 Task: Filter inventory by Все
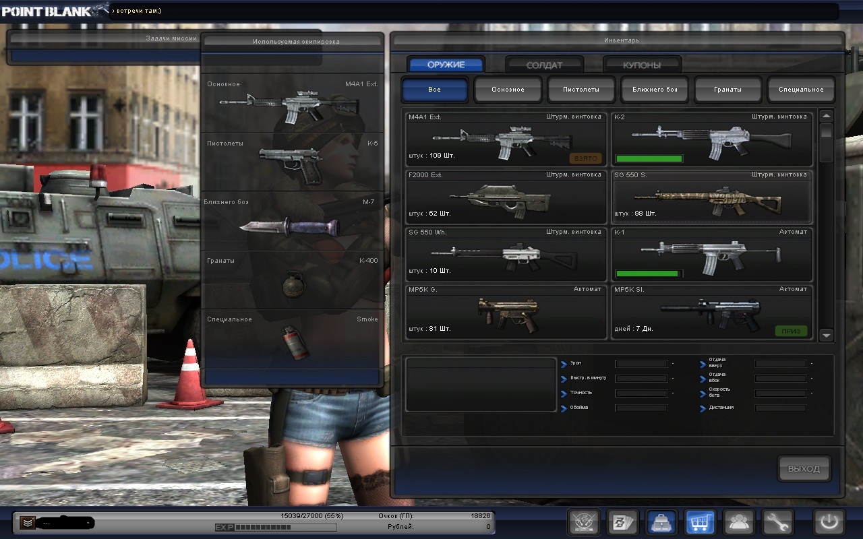click(435, 90)
